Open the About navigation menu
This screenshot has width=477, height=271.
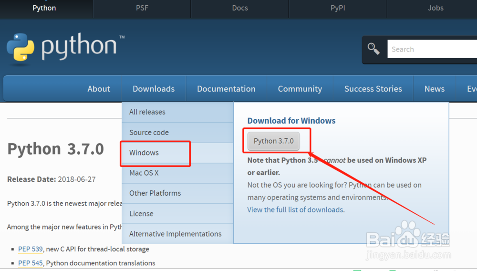(99, 89)
